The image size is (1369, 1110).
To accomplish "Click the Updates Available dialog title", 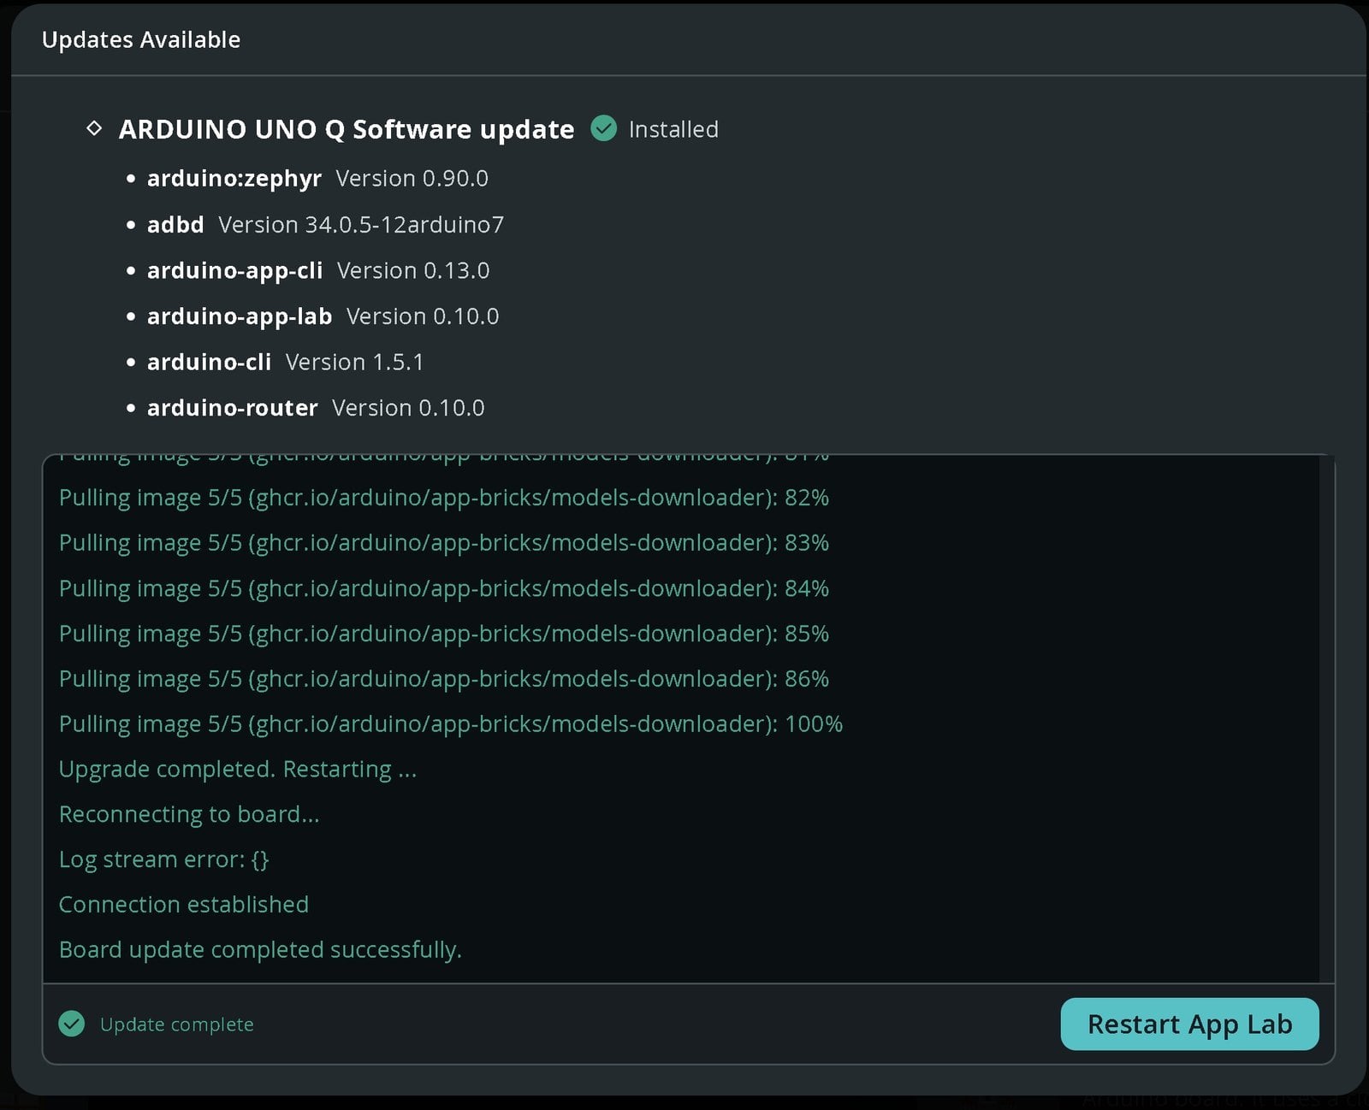I will (141, 39).
